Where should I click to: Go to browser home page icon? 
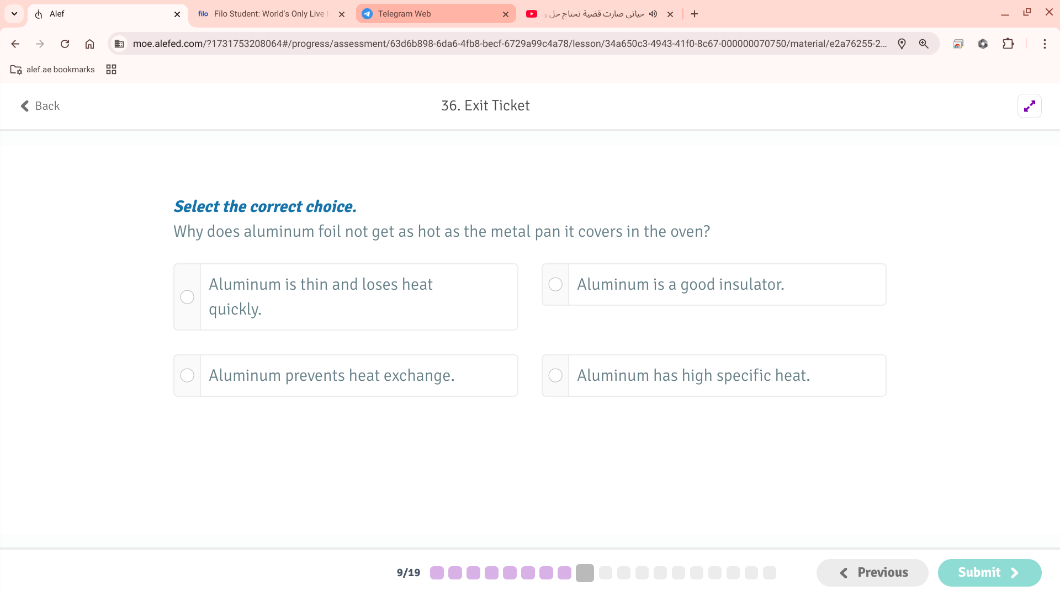(89, 44)
